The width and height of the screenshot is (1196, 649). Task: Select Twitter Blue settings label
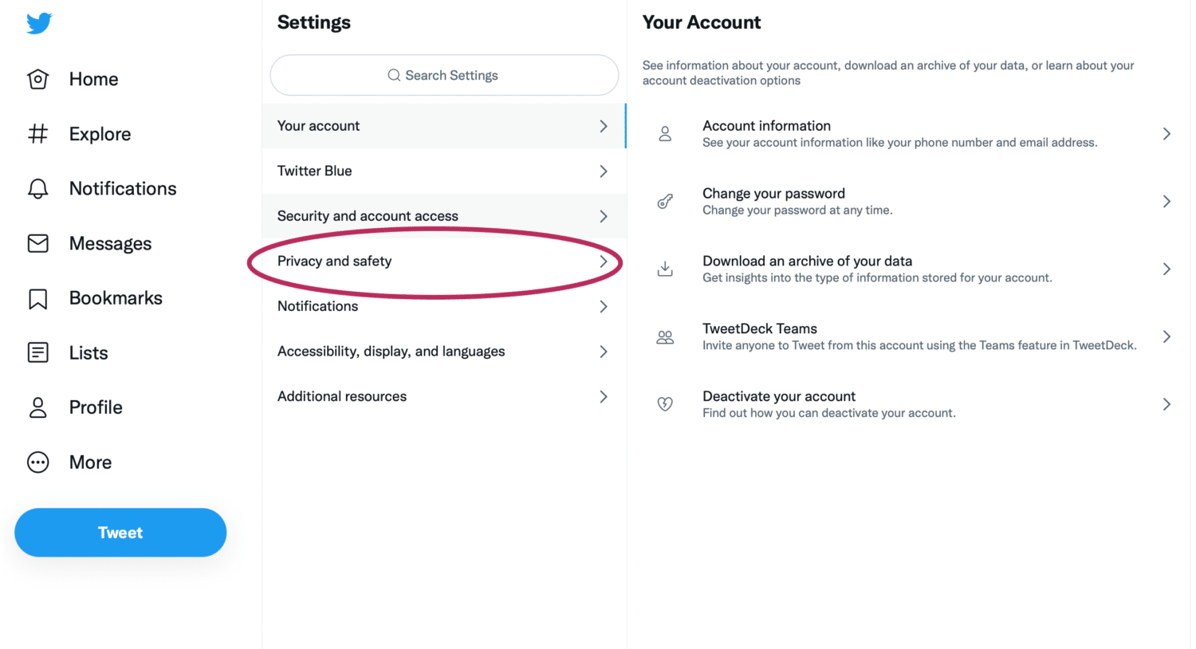tap(314, 171)
